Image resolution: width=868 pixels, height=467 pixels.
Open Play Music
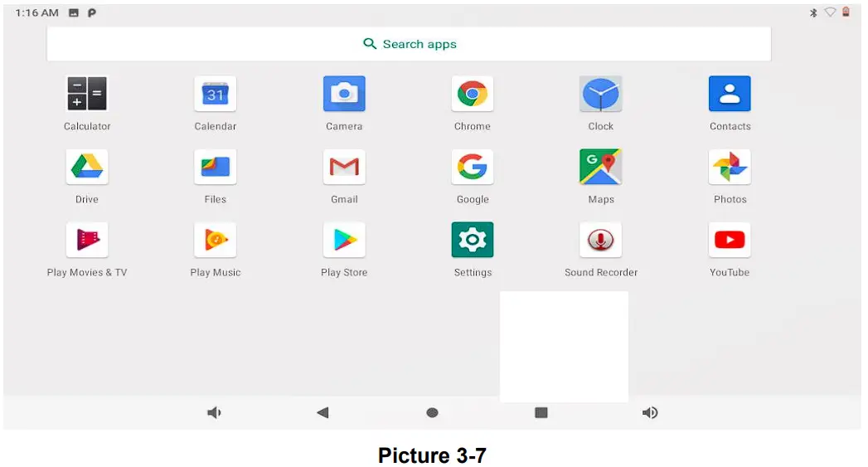[216, 240]
